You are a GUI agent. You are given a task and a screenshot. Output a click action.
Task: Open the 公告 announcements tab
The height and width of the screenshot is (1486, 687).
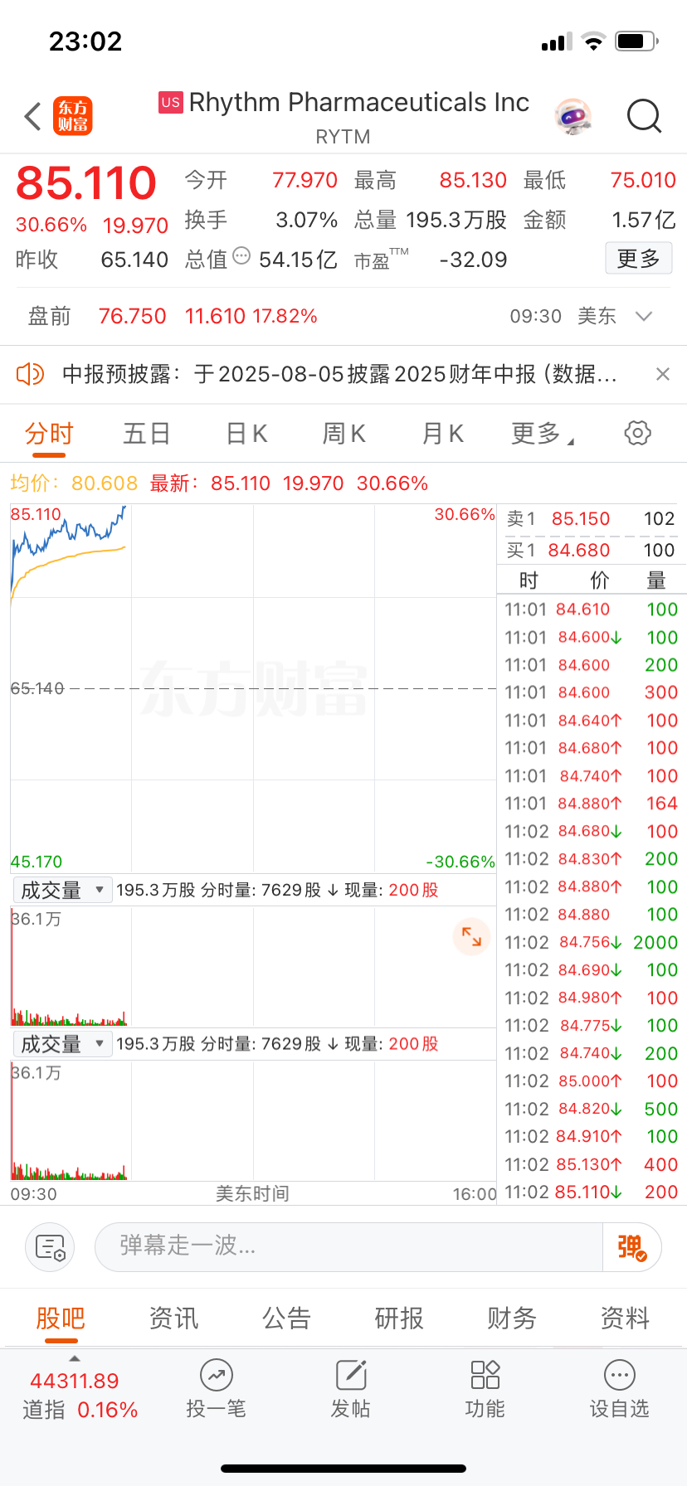pyautogui.click(x=286, y=1318)
